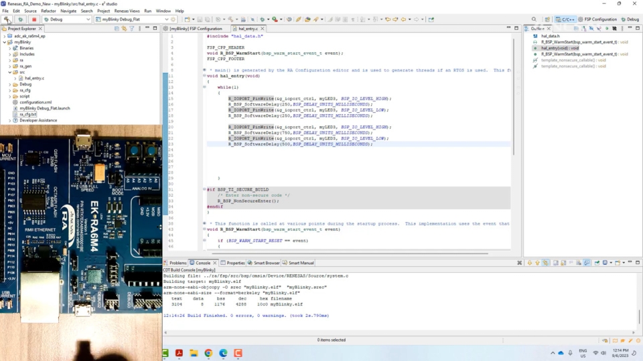Switch to the Debug perspective
The width and height of the screenshot is (643, 361).
pos(630,19)
